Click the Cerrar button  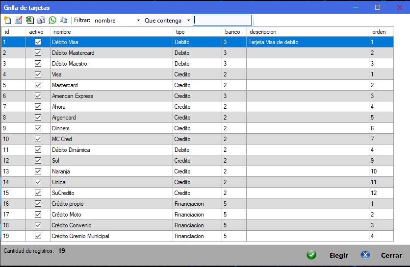pos(391,255)
